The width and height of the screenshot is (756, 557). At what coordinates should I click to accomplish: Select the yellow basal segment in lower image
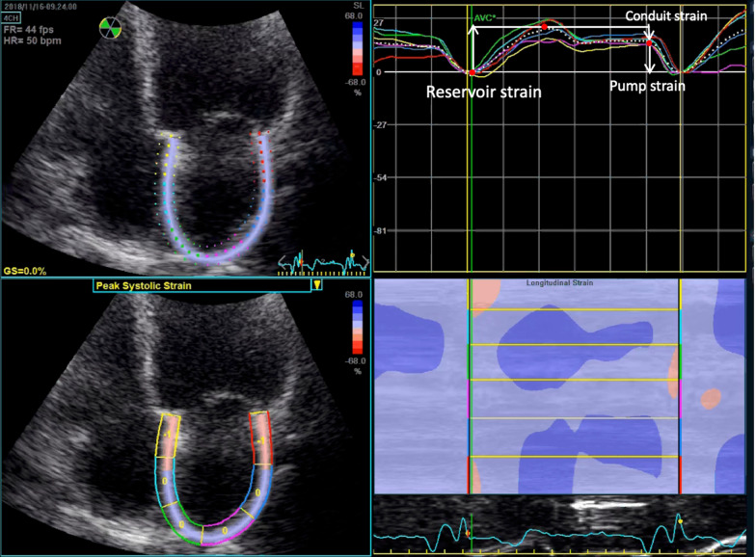(168, 436)
